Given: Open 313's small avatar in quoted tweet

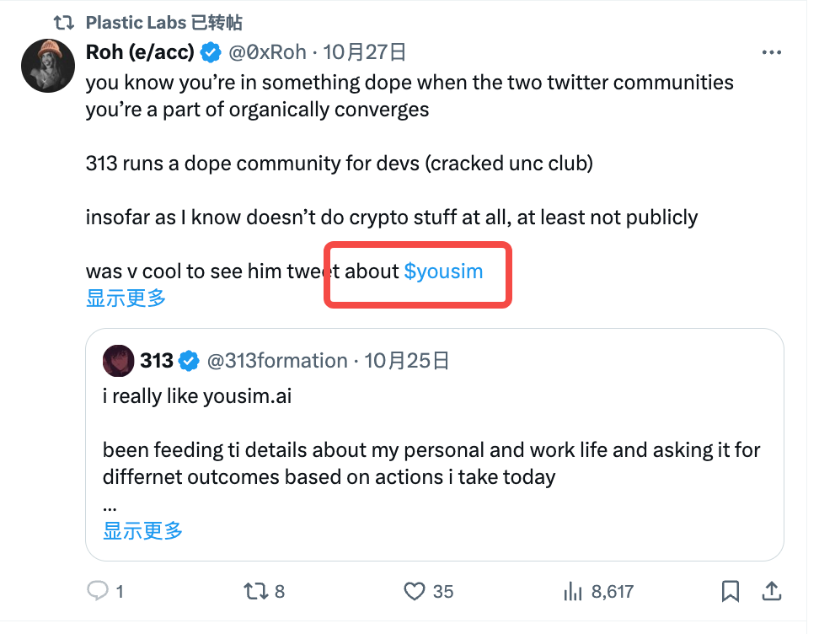Looking at the screenshot, I should click(x=118, y=361).
